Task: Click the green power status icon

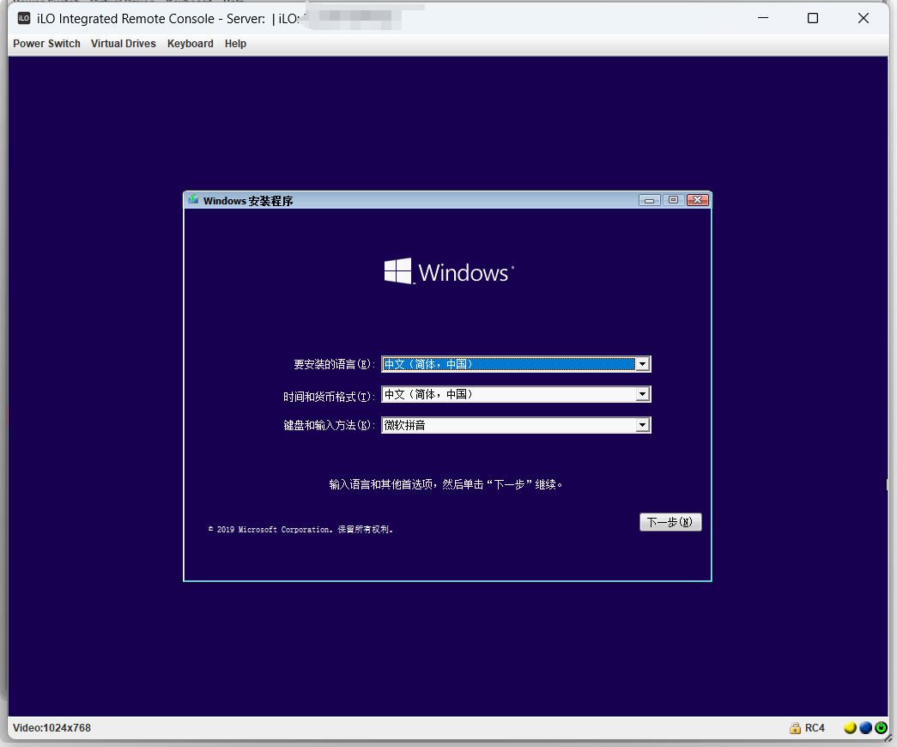Action: tap(880, 728)
